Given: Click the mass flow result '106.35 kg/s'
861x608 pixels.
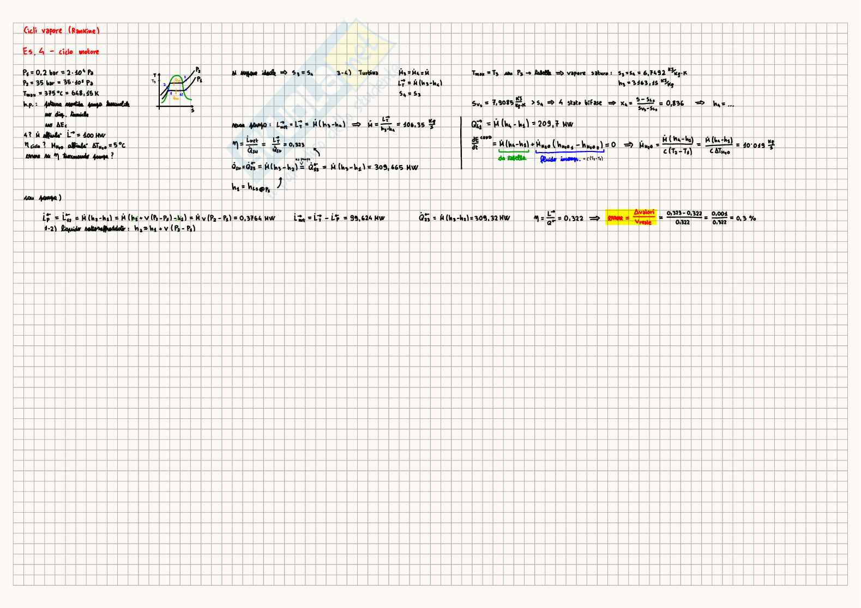Looking at the screenshot, I should pos(419,124).
